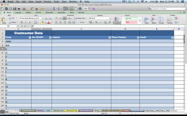Image resolution: width=187 pixels, height=116 pixels.
Task: Open the Revenue sheet tab
Action: tap(40, 110)
